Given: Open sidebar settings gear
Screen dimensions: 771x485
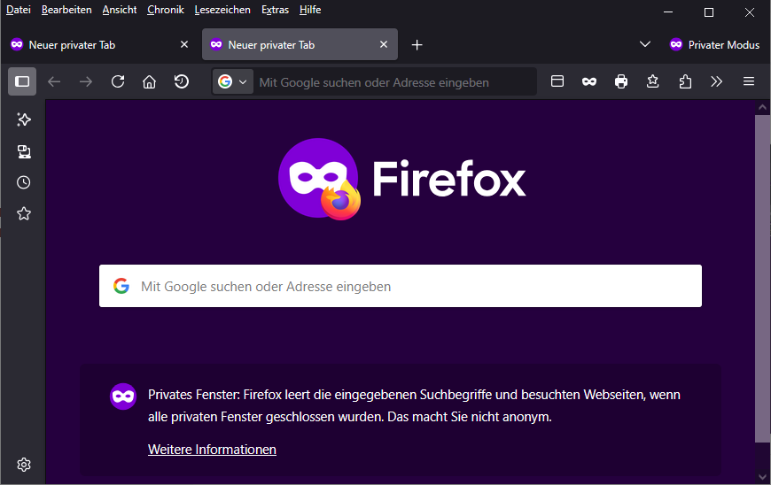Looking at the screenshot, I should click(24, 465).
